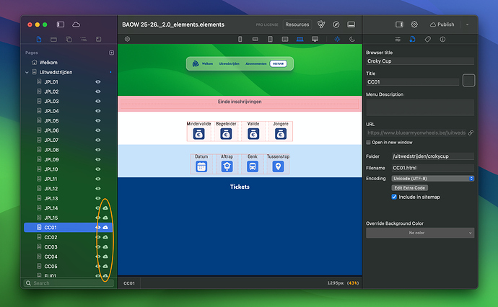Click the cloud publish icon on JPL14 row

(105, 208)
